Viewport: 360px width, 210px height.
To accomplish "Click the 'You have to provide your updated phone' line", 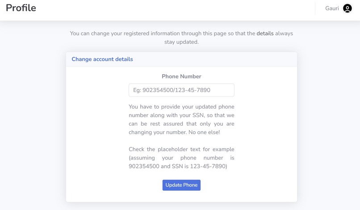I will (x=181, y=107).
